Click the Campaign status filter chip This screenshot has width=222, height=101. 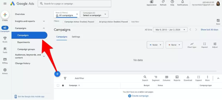point(79,22)
